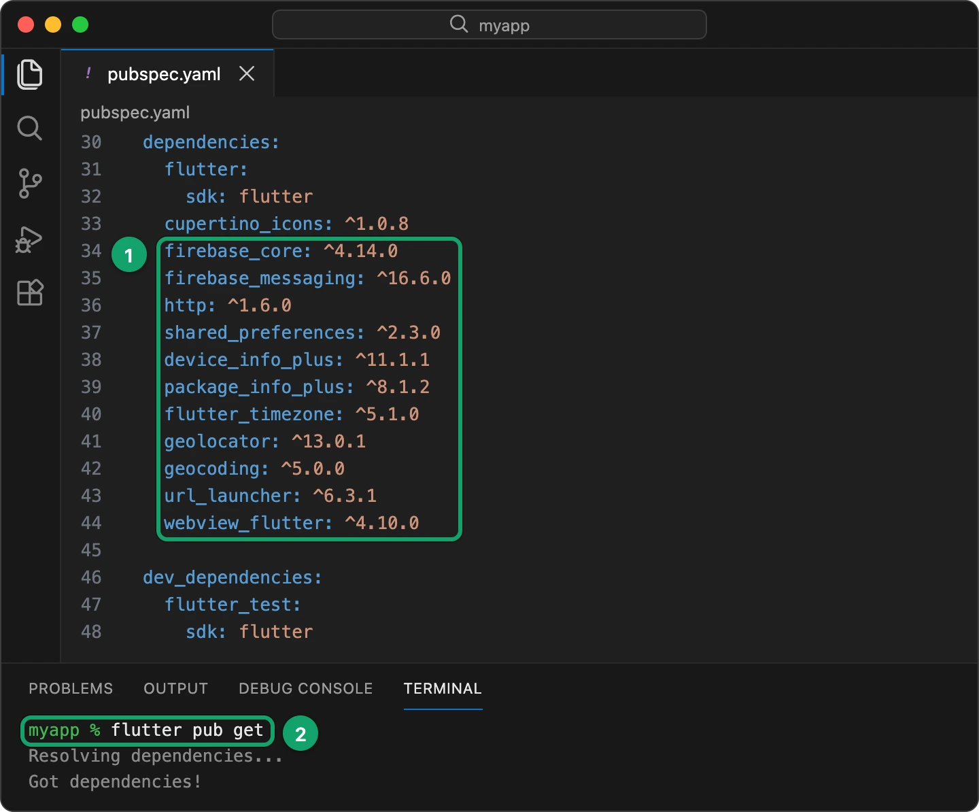Click the myapp command search field
The width and height of the screenshot is (979, 812).
point(489,24)
